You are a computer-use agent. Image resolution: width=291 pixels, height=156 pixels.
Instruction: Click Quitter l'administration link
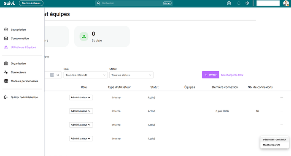click(24, 97)
